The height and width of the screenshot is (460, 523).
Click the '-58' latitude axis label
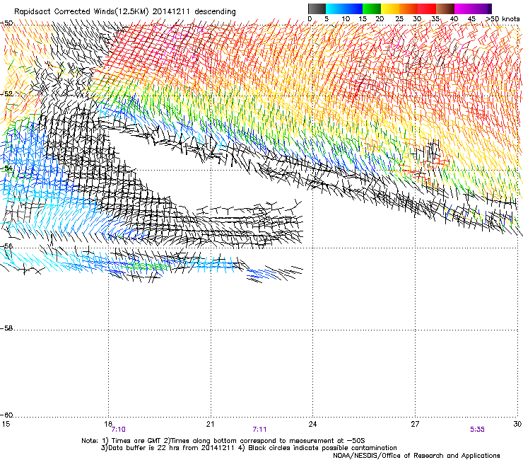6,328
